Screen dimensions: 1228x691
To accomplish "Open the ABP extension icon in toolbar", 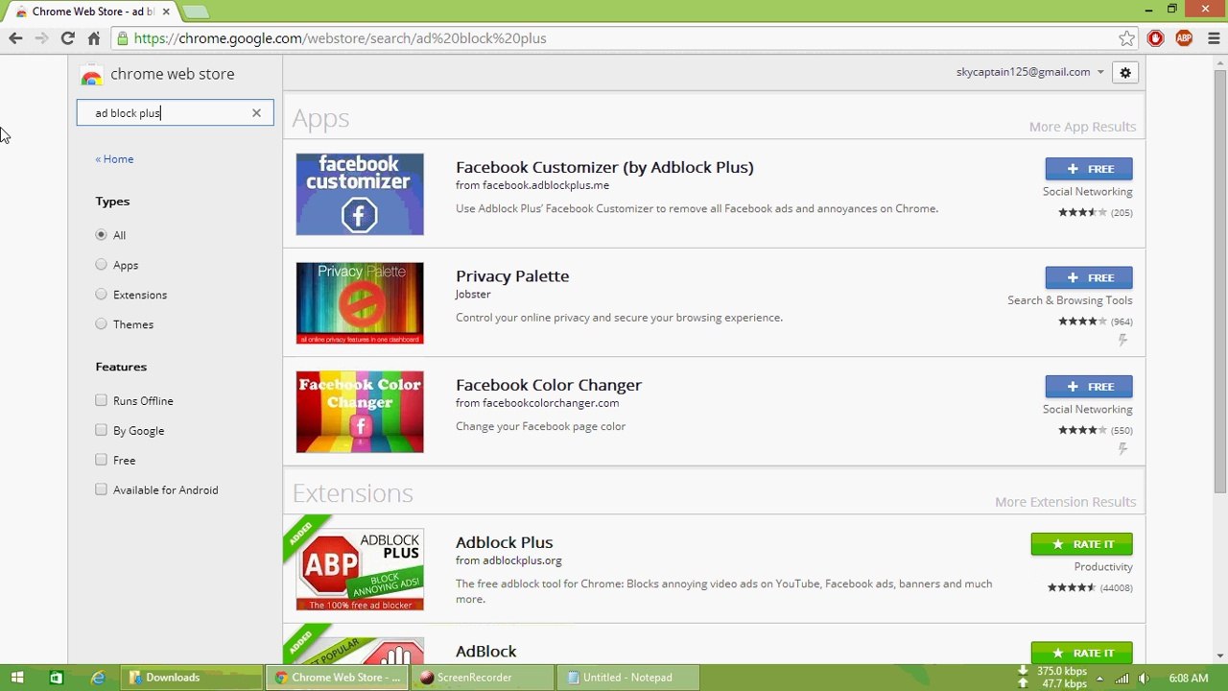I will (x=1184, y=38).
